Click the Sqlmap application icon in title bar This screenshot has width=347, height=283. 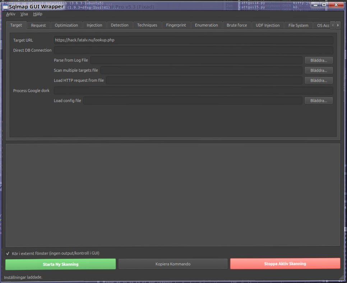(5, 6)
